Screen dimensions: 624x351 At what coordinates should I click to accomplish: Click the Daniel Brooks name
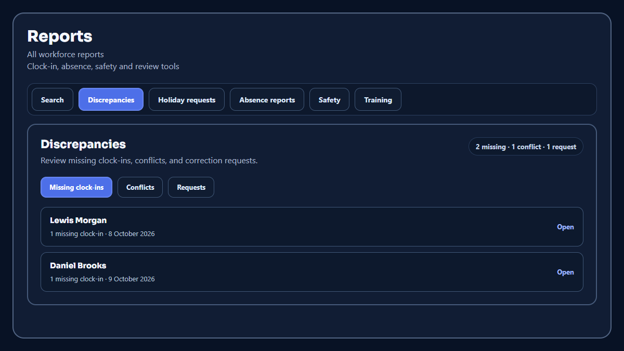click(x=78, y=266)
